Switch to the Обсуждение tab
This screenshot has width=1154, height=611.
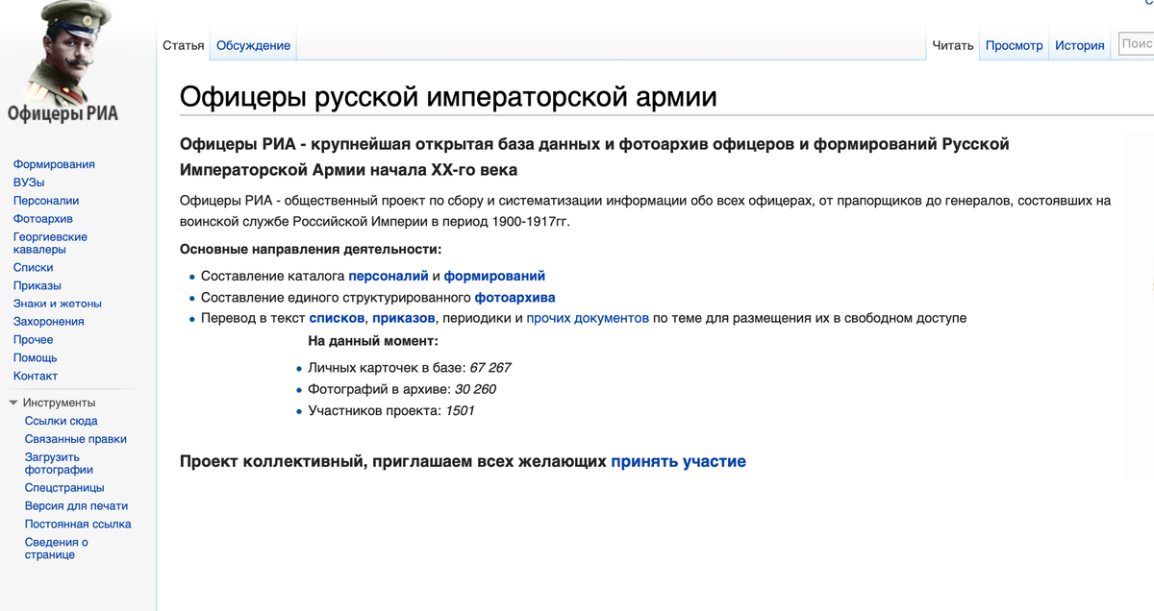(x=253, y=44)
